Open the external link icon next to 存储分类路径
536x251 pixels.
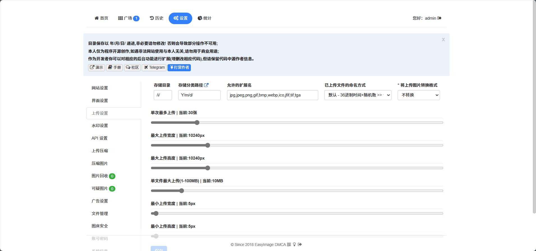pos(206,85)
